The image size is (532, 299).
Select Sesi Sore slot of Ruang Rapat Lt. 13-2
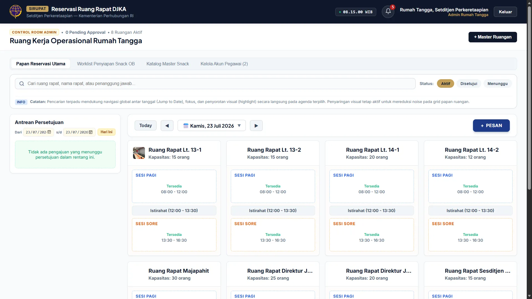[273, 235]
